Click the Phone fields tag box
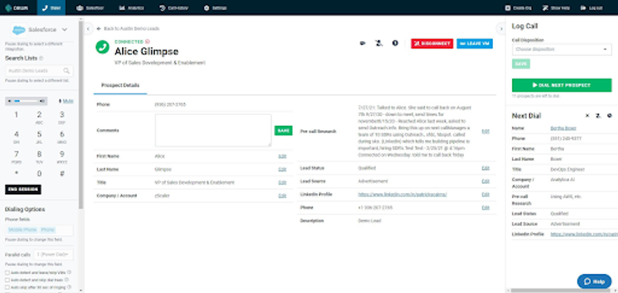This screenshot has height=293, width=618. (x=39, y=230)
